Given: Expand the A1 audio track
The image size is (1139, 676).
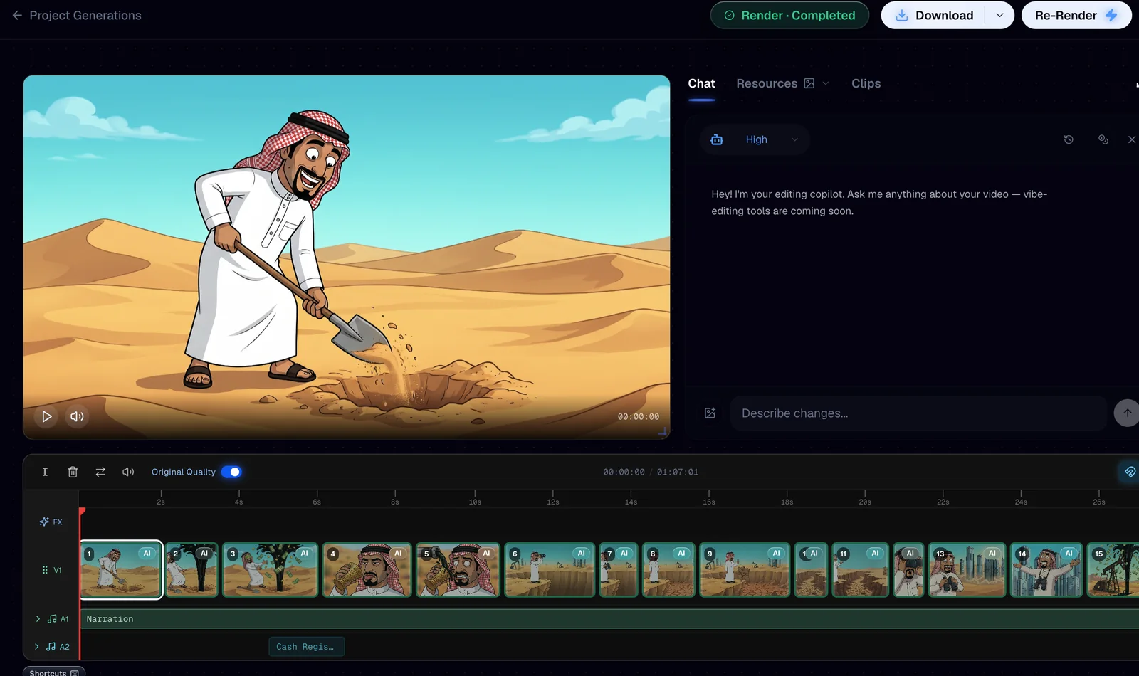Looking at the screenshot, I should 38,620.
